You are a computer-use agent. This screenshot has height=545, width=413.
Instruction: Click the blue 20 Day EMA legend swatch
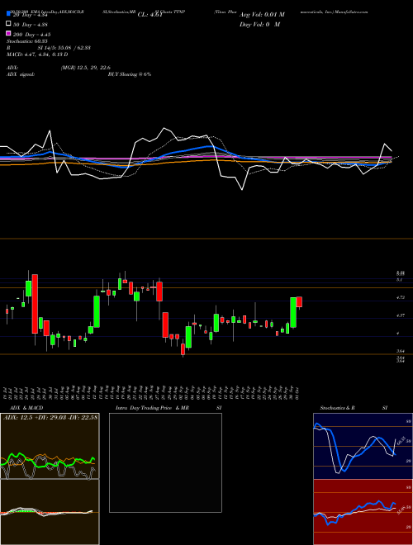pos(8,14)
